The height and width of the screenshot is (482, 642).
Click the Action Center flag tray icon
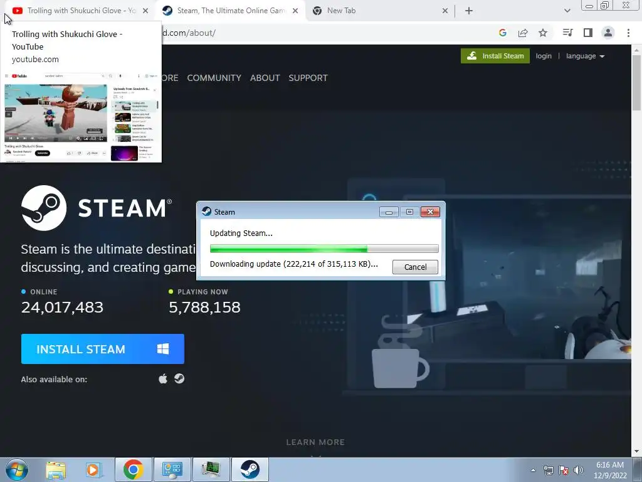coord(564,470)
